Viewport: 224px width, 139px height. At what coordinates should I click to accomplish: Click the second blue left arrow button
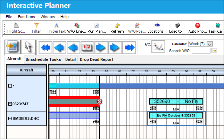tap(59, 48)
